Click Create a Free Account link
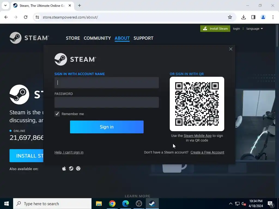The width and height of the screenshot is (279, 209). coord(207,152)
